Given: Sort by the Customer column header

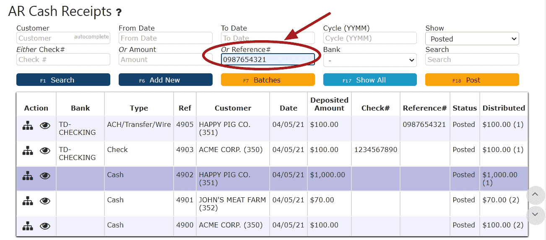Looking at the screenshot, I should pyautogui.click(x=233, y=108).
